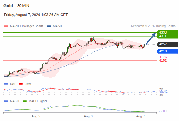Click the MACD value -2.01
The width and height of the screenshot is (179, 121).
[x=163, y=111]
